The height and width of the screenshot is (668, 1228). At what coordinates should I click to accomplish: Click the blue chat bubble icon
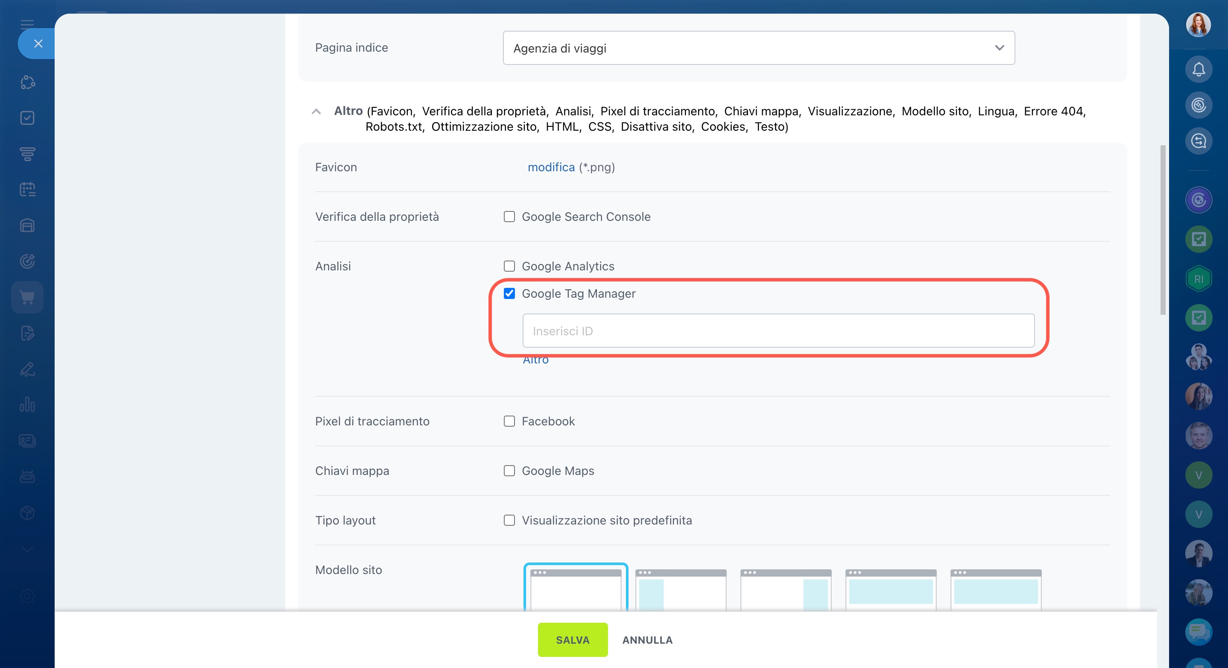[x=1198, y=631]
